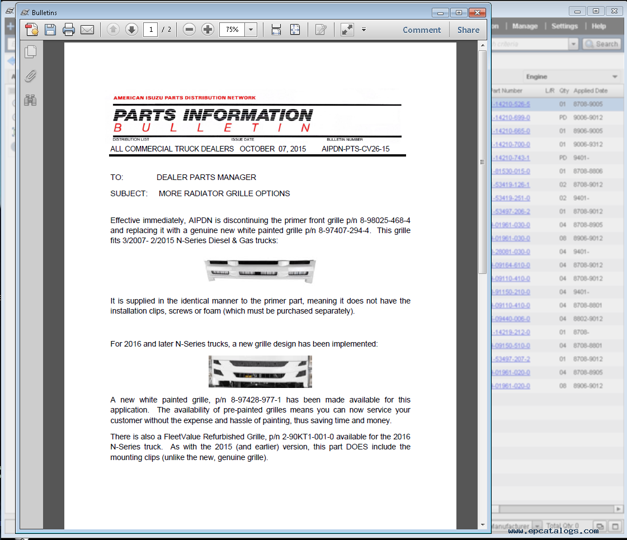Open the Help menu in background window

point(598,26)
